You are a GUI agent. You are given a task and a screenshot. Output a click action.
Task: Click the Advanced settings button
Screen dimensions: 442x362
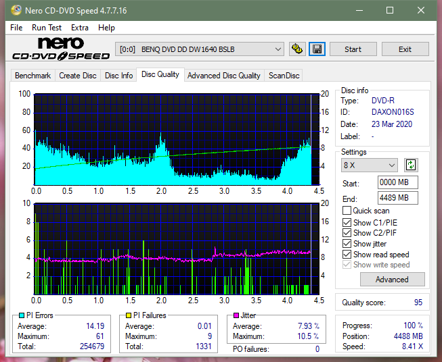(x=392, y=280)
